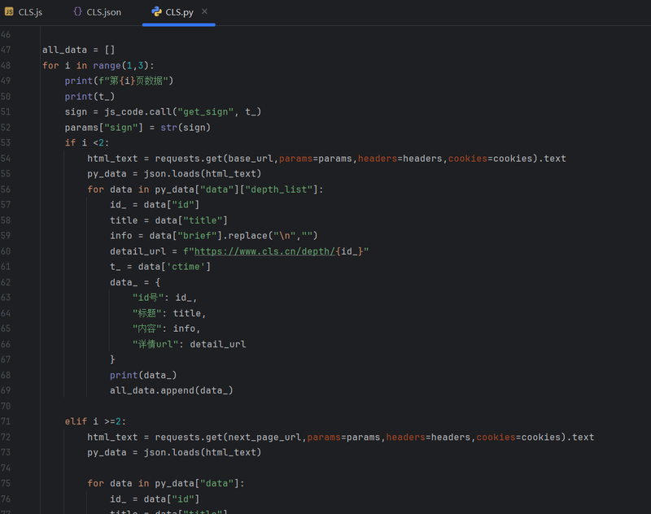Click the all_data.append(data_) line
The image size is (651, 514).
[172, 390]
